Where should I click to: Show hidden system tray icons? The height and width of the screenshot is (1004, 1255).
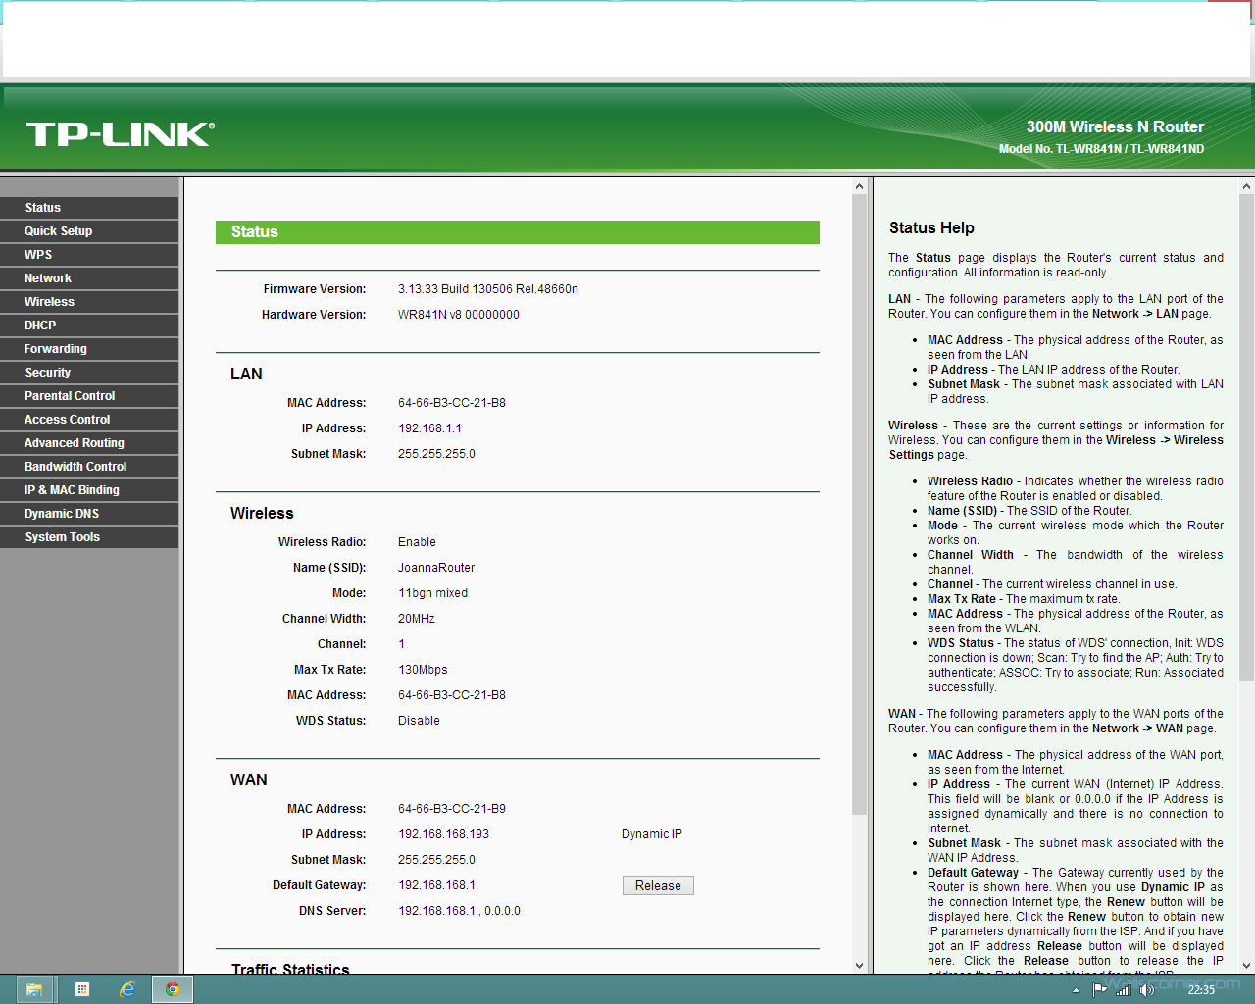[x=1077, y=990]
